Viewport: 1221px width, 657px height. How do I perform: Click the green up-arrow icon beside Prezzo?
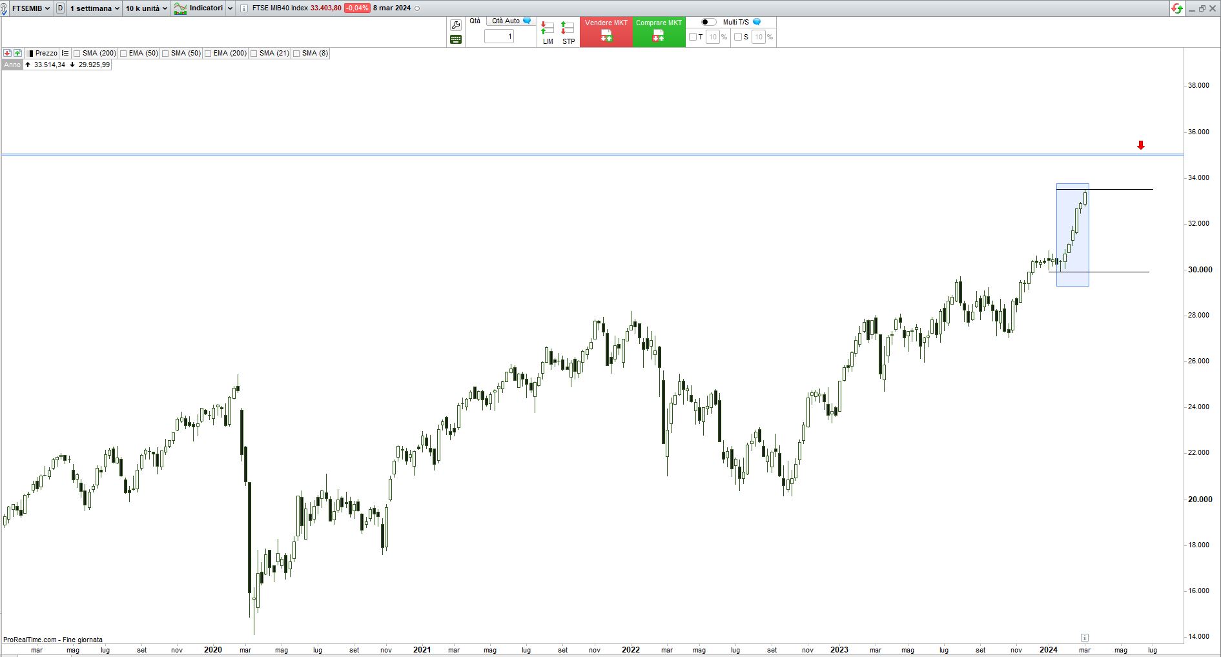pyautogui.click(x=17, y=54)
